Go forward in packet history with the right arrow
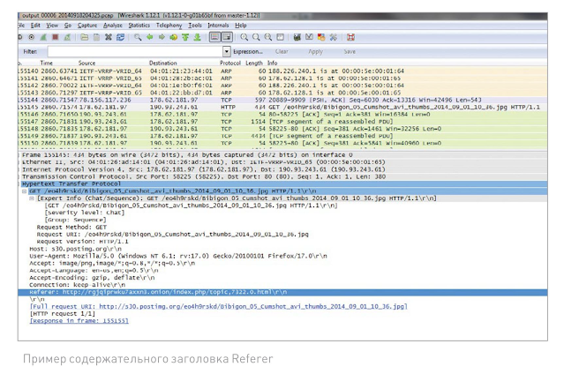This screenshot has width=564, height=374. coord(162,37)
